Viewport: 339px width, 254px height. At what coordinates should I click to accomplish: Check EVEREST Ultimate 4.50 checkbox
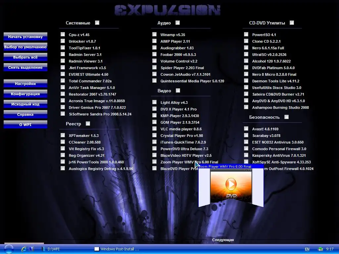[x=63, y=74]
